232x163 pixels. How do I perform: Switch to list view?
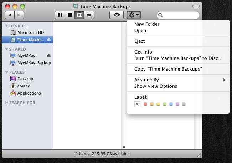70,15
